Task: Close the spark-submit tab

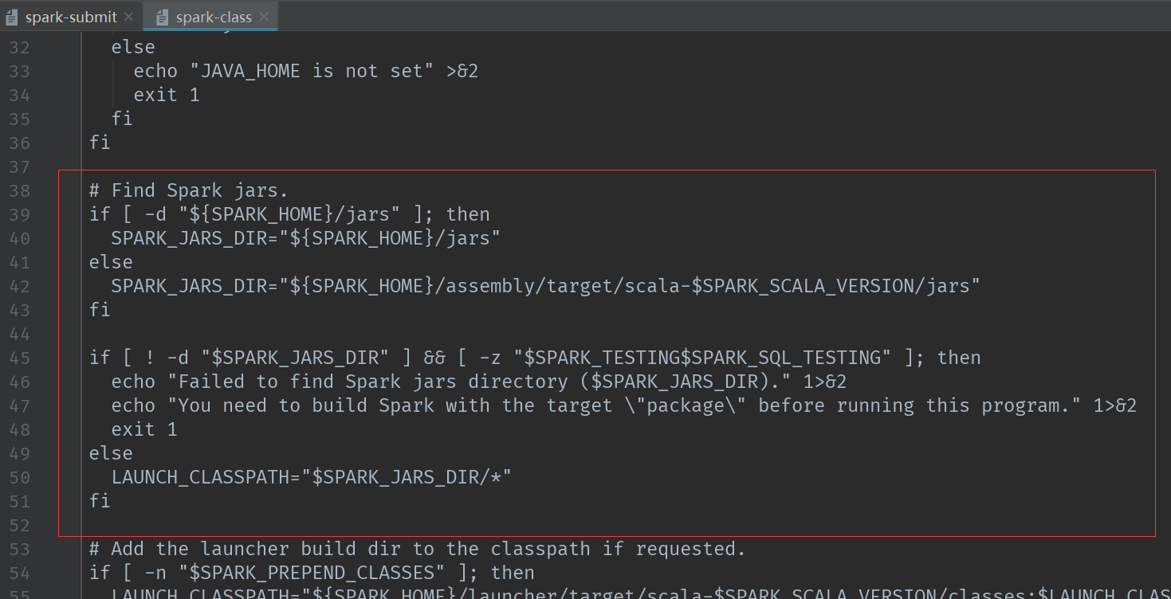Action: [129, 17]
